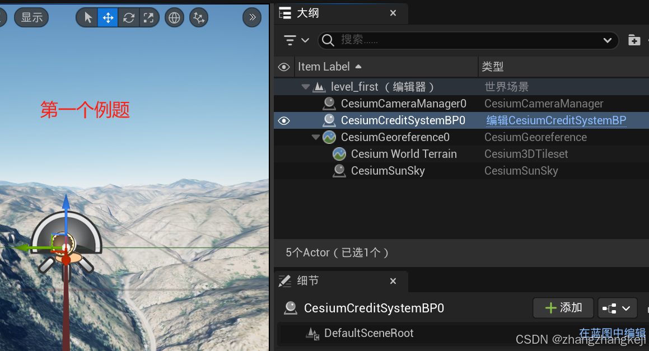Focus the outliner 搜索 search field
Viewport: 649px width, 351px height.
pyautogui.click(x=468, y=40)
